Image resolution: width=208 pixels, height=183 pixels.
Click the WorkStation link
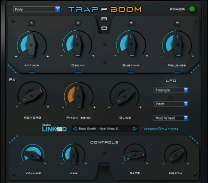click(160, 129)
